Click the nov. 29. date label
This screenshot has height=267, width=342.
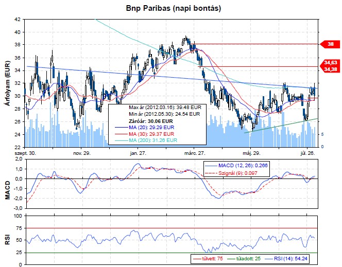coord(81,153)
